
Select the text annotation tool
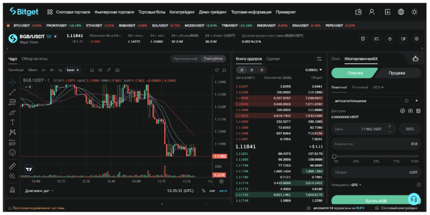12,122
